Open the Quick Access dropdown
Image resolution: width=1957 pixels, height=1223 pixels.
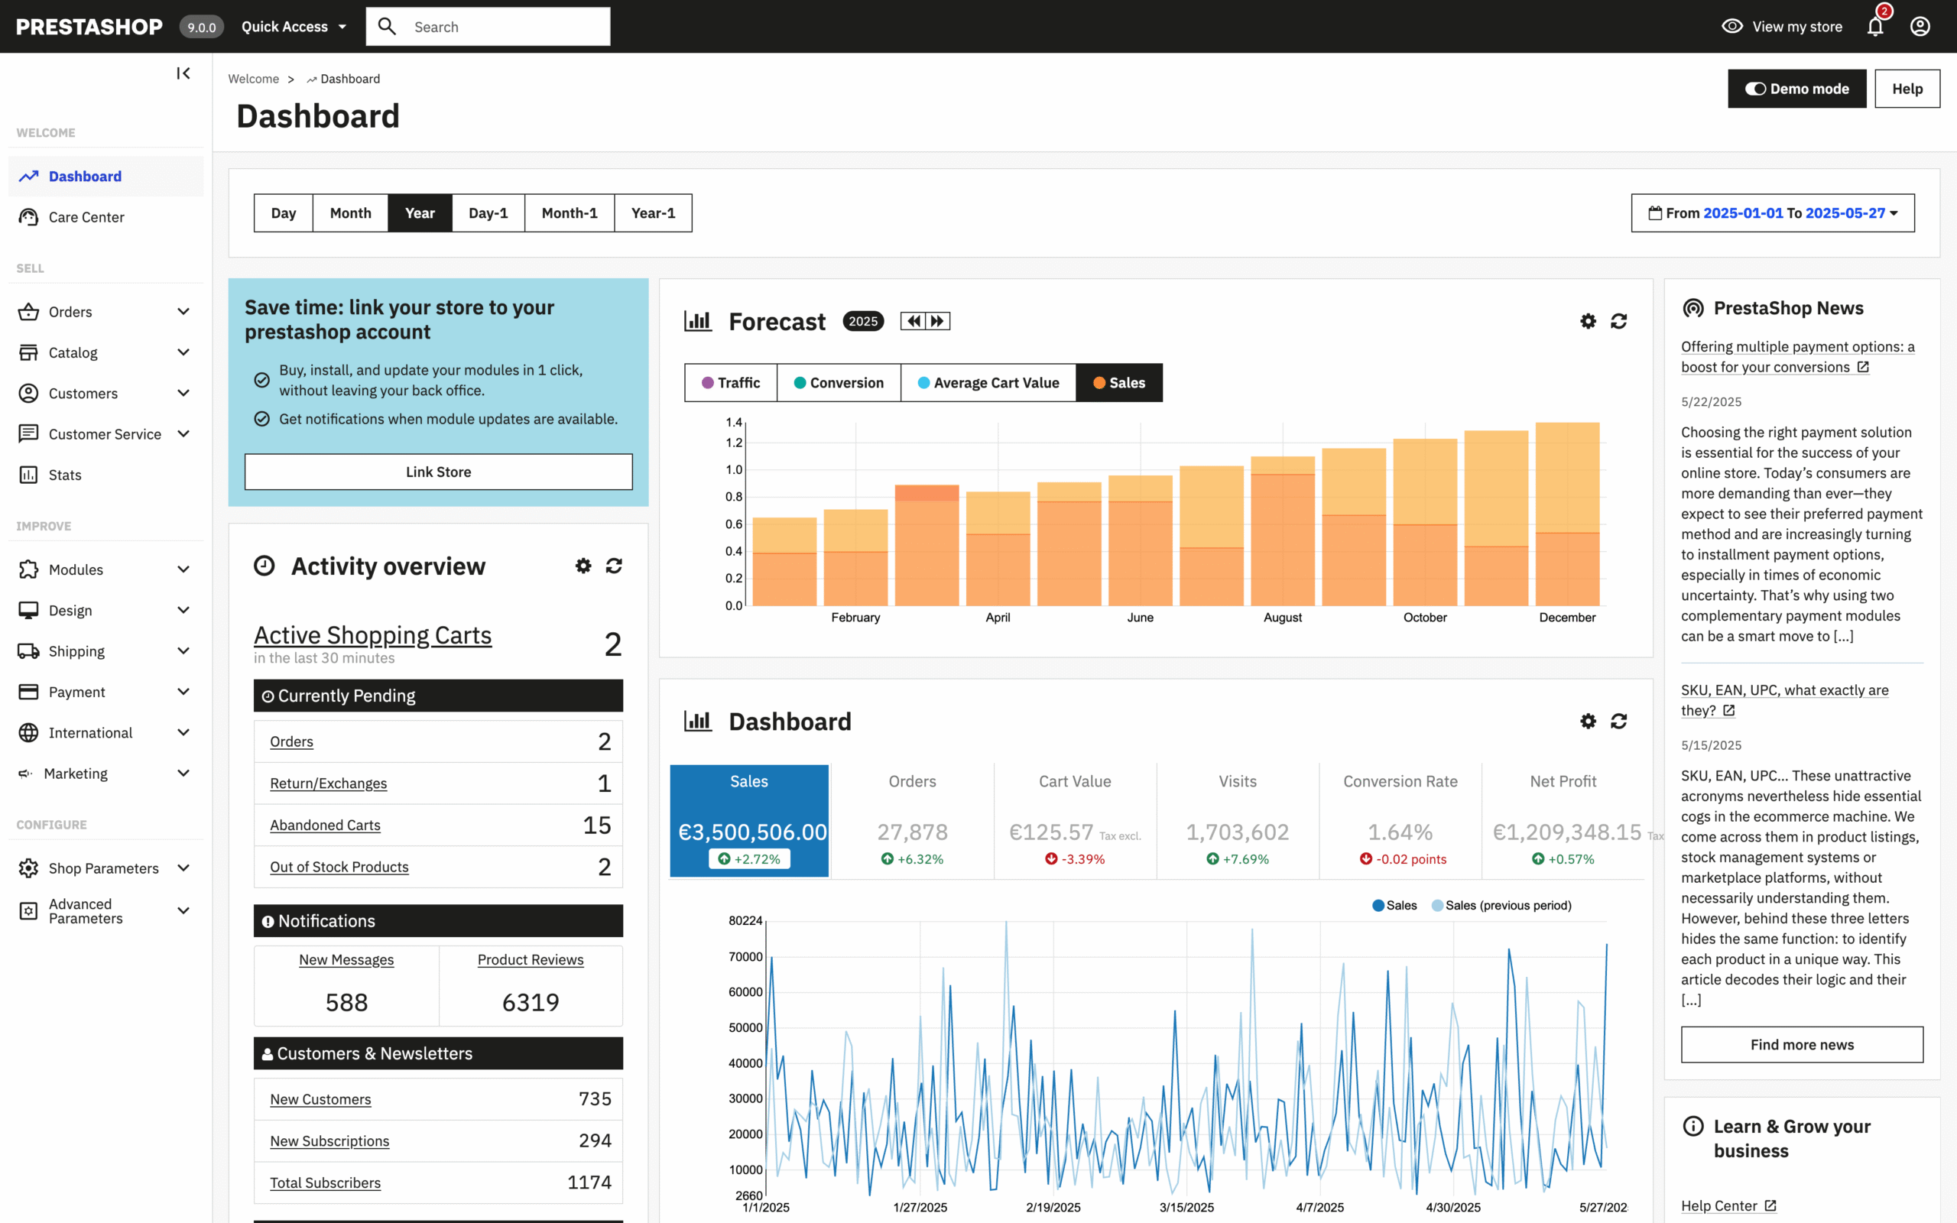293,26
